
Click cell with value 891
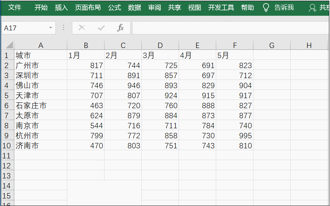pos(123,75)
